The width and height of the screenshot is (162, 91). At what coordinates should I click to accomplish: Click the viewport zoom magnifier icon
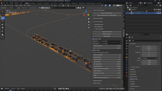[89, 19]
